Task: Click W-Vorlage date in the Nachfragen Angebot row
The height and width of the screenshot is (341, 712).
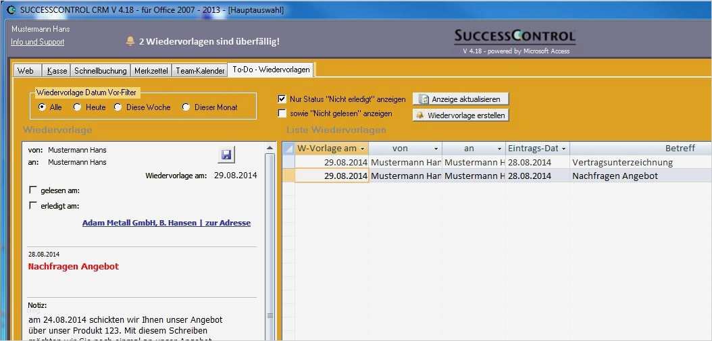Action: (332, 176)
